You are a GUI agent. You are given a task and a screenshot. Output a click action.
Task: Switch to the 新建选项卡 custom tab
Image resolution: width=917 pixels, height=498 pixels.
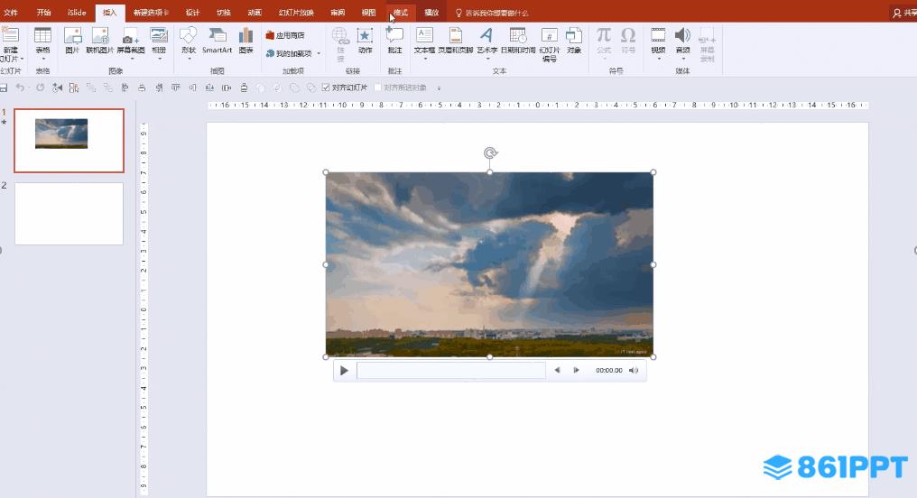(151, 13)
